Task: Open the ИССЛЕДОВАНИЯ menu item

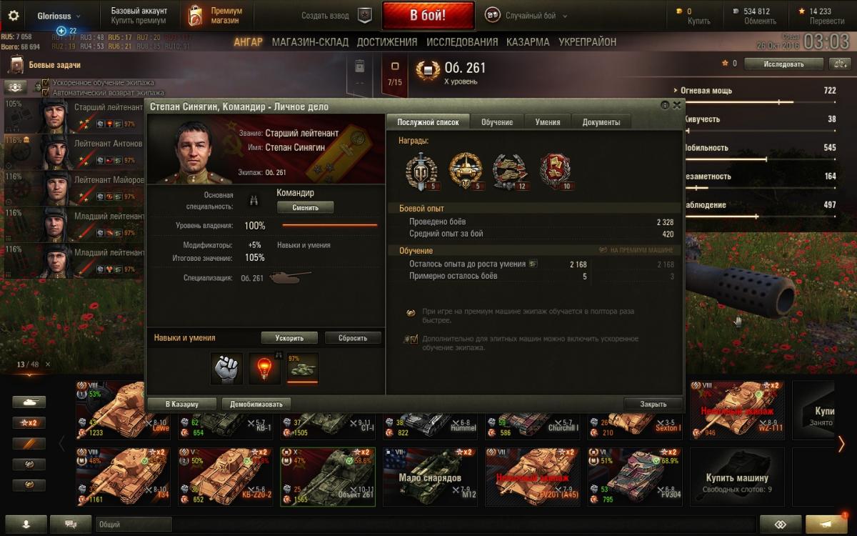Action: pyautogui.click(x=462, y=42)
